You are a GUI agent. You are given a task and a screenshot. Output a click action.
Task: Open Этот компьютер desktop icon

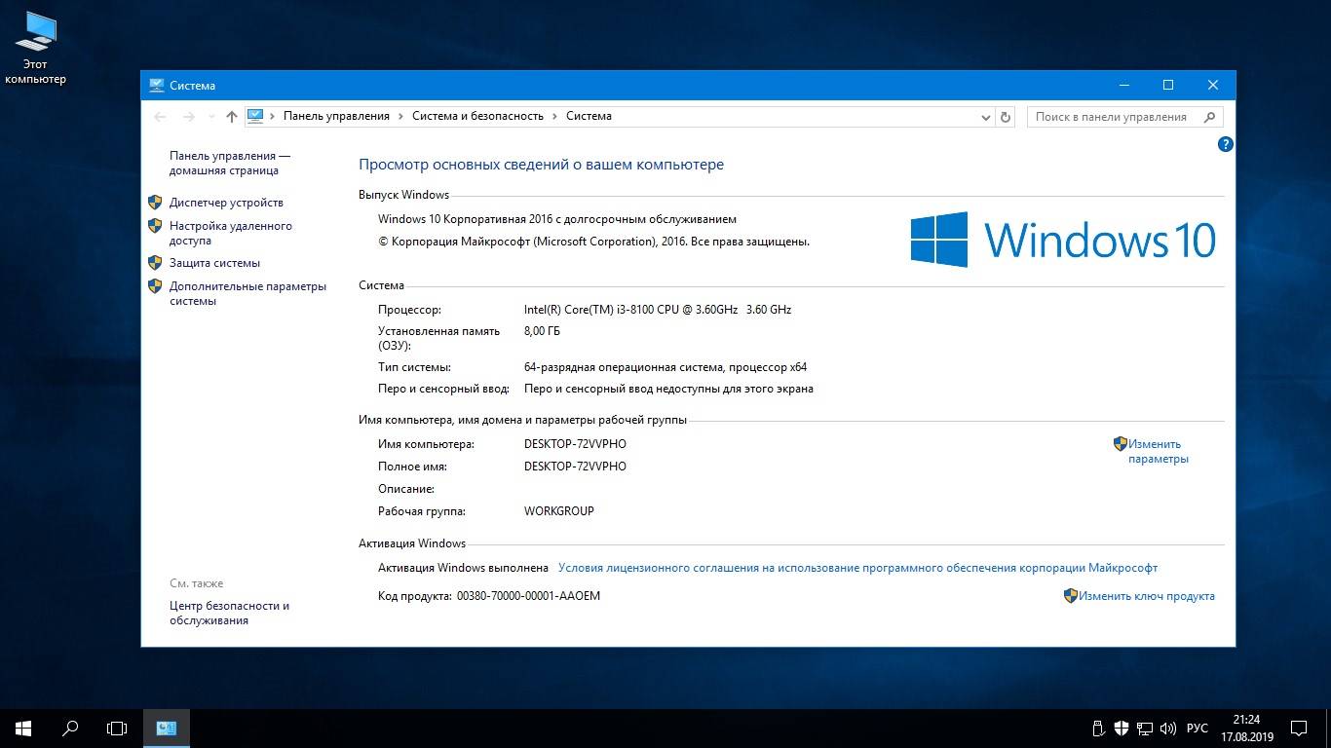click(x=36, y=48)
